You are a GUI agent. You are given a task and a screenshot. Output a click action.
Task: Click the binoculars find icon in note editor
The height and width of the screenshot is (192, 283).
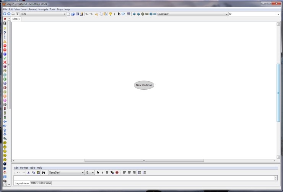click(43, 172)
